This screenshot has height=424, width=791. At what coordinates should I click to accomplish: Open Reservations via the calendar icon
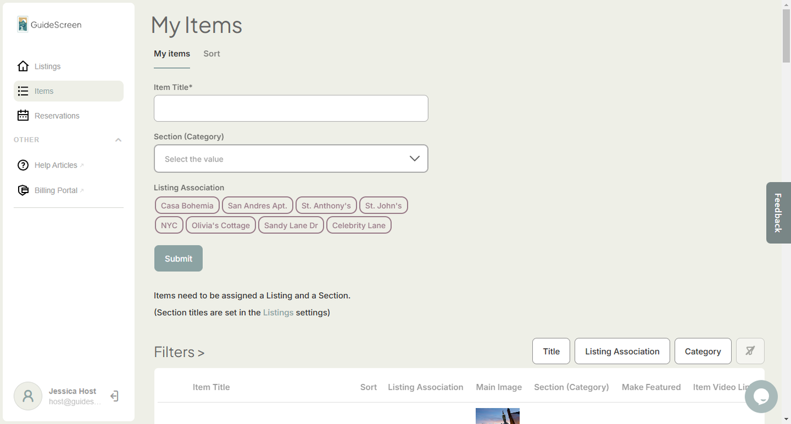(23, 116)
